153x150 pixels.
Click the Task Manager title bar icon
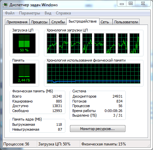[5, 5]
